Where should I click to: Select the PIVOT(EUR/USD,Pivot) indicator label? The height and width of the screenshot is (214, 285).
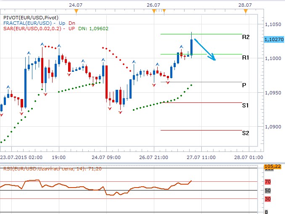click(x=28, y=17)
